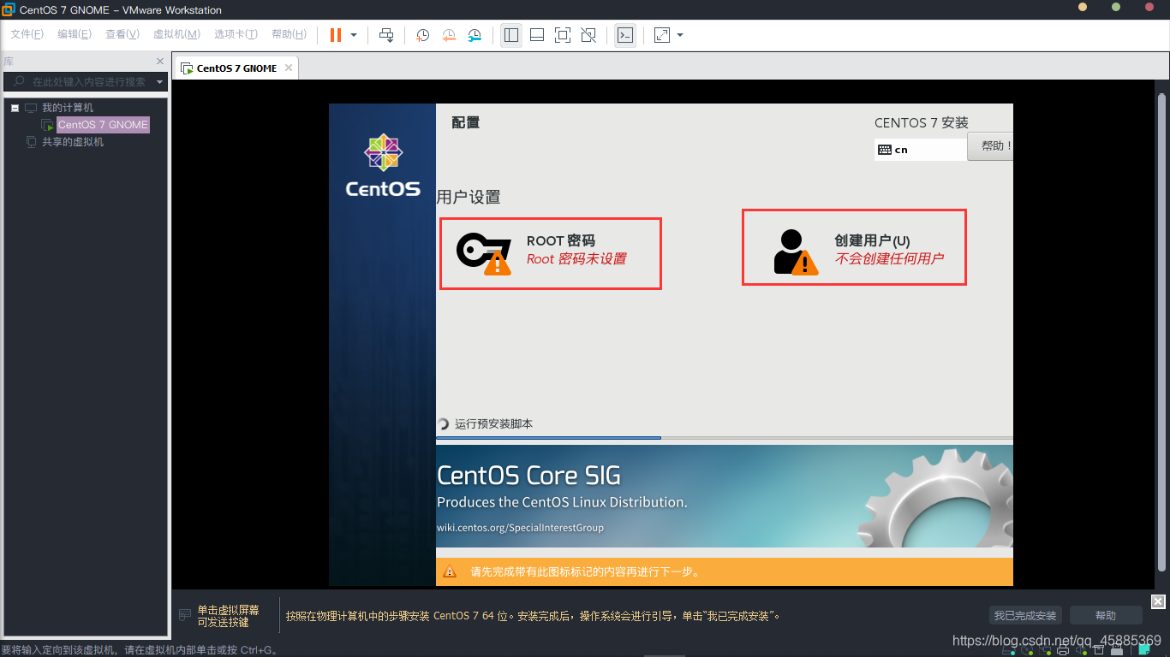Open the snapshot manager
Screen dimensions: 1170x657
(x=475, y=35)
